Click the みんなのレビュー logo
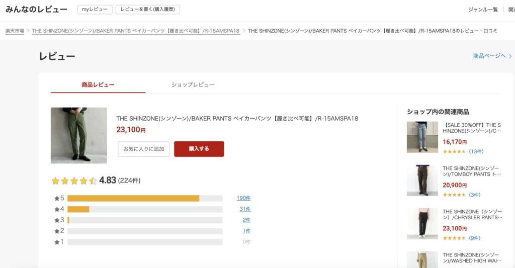The width and height of the screenshot is (515, 268). [36, 10]
